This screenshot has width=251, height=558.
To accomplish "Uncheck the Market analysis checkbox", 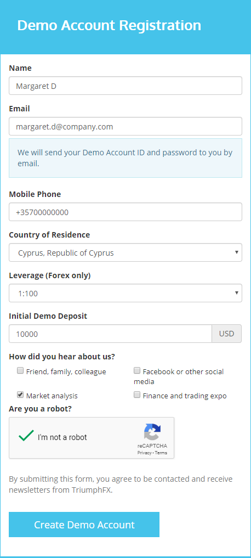I will point(20,394).
